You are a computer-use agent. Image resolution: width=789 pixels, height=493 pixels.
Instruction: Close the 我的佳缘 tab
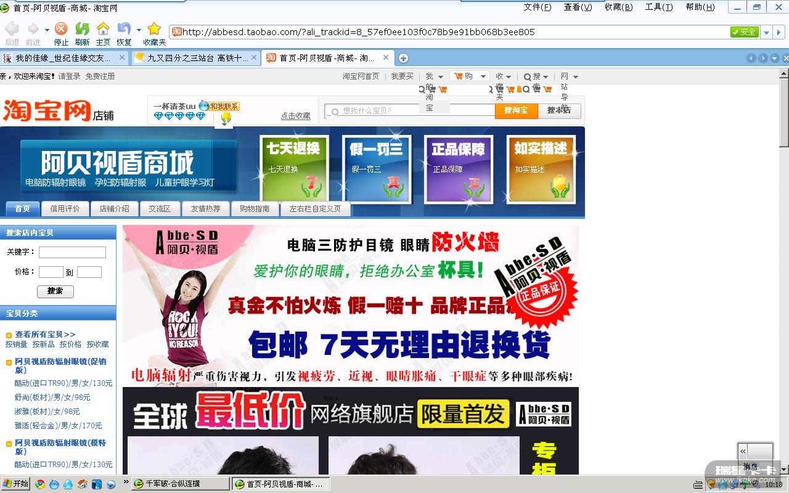tap(122, 57)
